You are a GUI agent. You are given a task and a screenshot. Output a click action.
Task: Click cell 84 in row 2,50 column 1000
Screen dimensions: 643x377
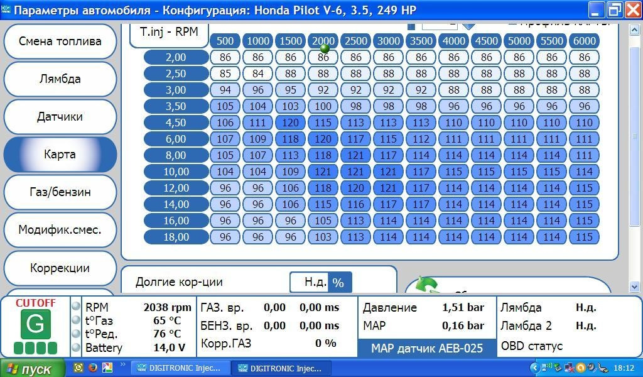click(258, 74)
